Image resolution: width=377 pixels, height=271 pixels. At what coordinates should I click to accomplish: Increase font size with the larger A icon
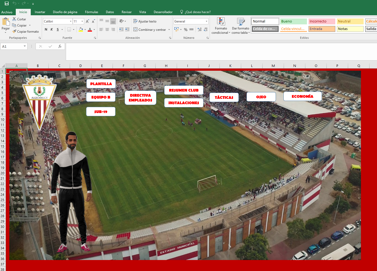(87, 21)
